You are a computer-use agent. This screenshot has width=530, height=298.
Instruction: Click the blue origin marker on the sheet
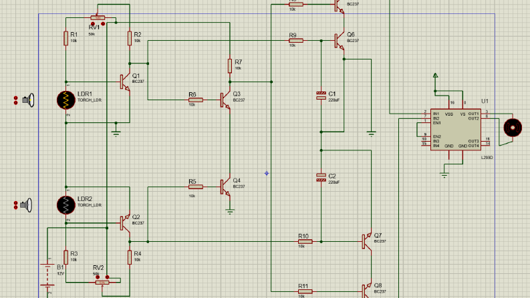click(267, 173)
